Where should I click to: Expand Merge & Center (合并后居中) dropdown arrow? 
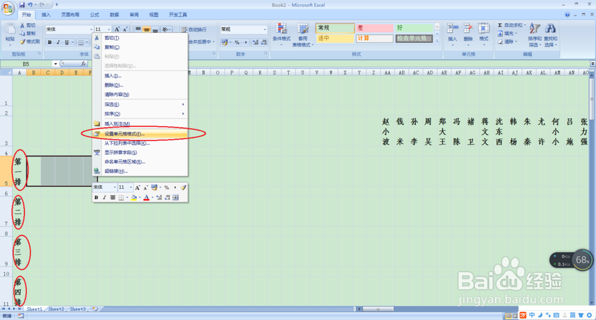(213, 42)
